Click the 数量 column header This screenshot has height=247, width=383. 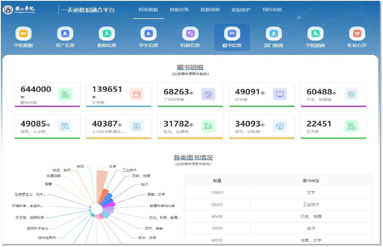[x=217, y=181]
